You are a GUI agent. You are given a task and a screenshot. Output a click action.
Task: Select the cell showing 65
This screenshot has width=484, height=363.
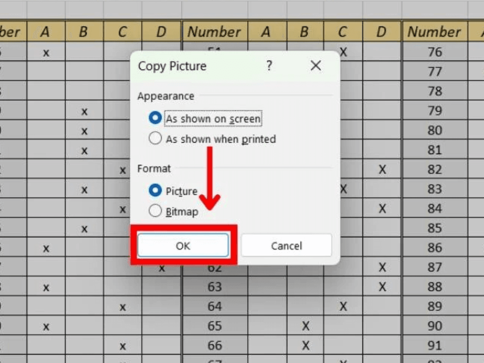215,326
